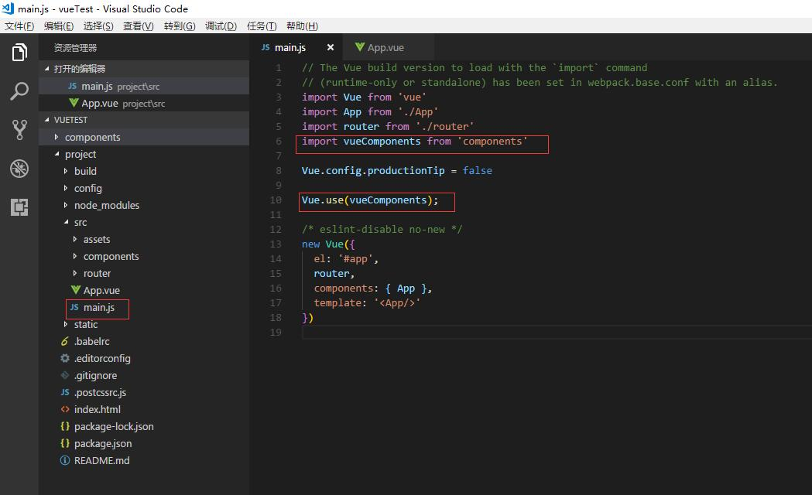Click the braces icon beside package.json

tap(65, 443)
